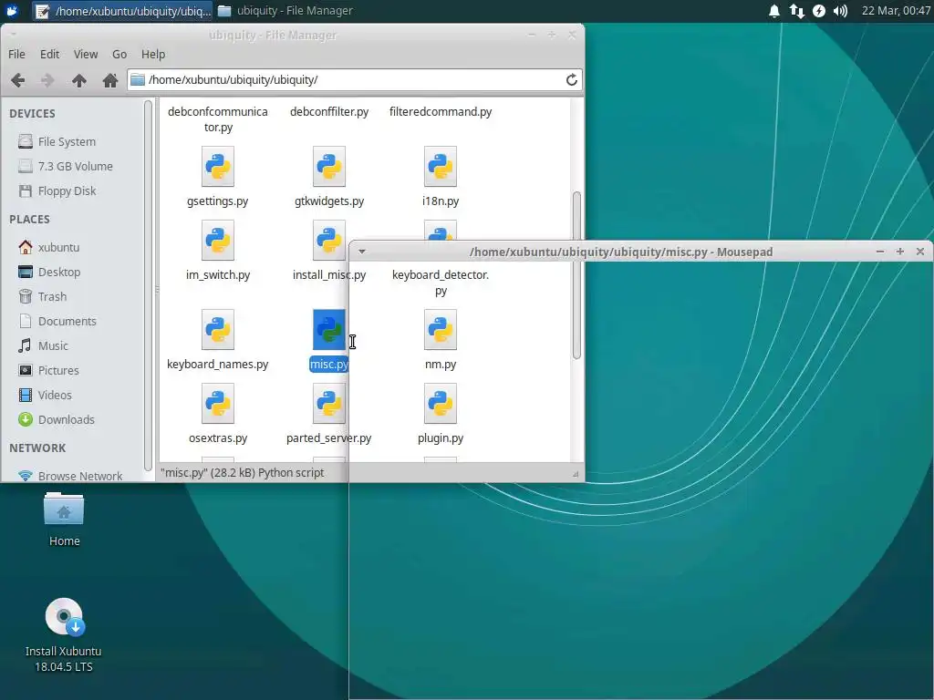Select the debconffilter.py file label

[328, 111]
